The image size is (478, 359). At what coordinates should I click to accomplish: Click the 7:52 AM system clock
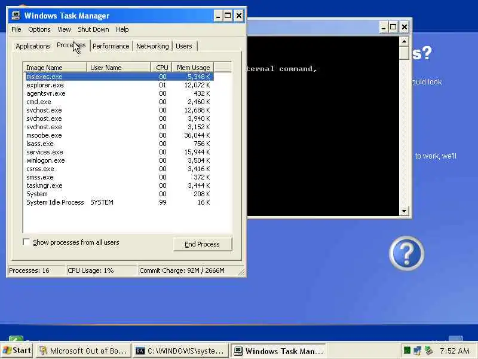pyautogui.click(x=455, y=351)
